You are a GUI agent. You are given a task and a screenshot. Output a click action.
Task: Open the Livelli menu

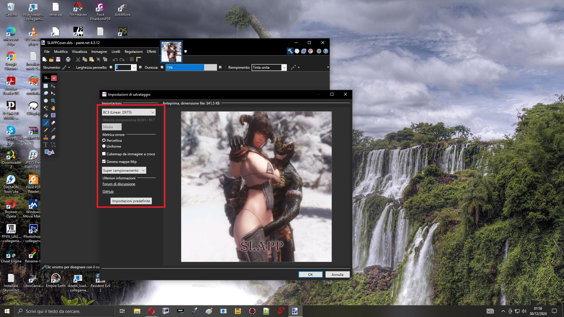(x=116, y=51)
